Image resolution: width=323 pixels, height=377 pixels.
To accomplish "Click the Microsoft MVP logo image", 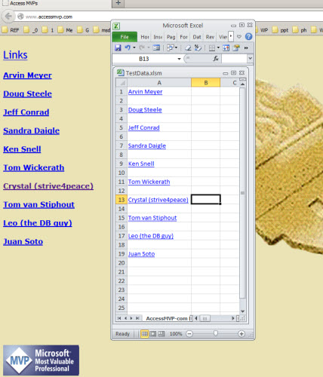I will [x=41, y=360].
